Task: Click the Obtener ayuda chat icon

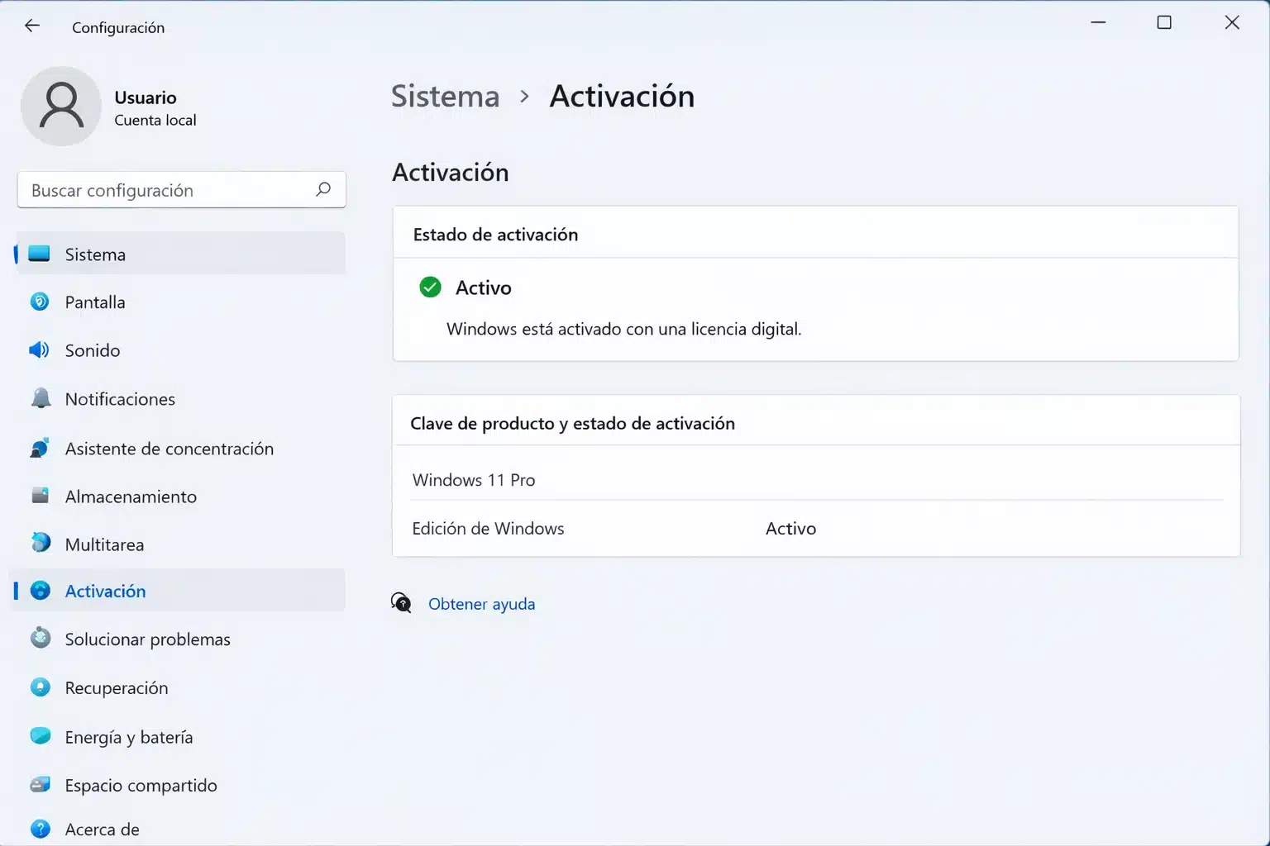Action: [x=401, y=603]
